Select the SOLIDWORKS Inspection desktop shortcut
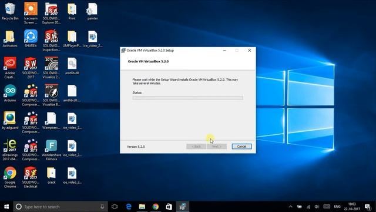 click(x=51, y=41)
